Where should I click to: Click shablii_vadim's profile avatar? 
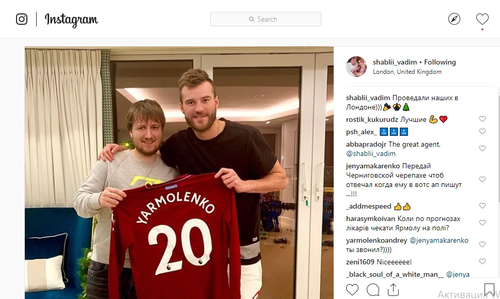[x=356, y=67]
